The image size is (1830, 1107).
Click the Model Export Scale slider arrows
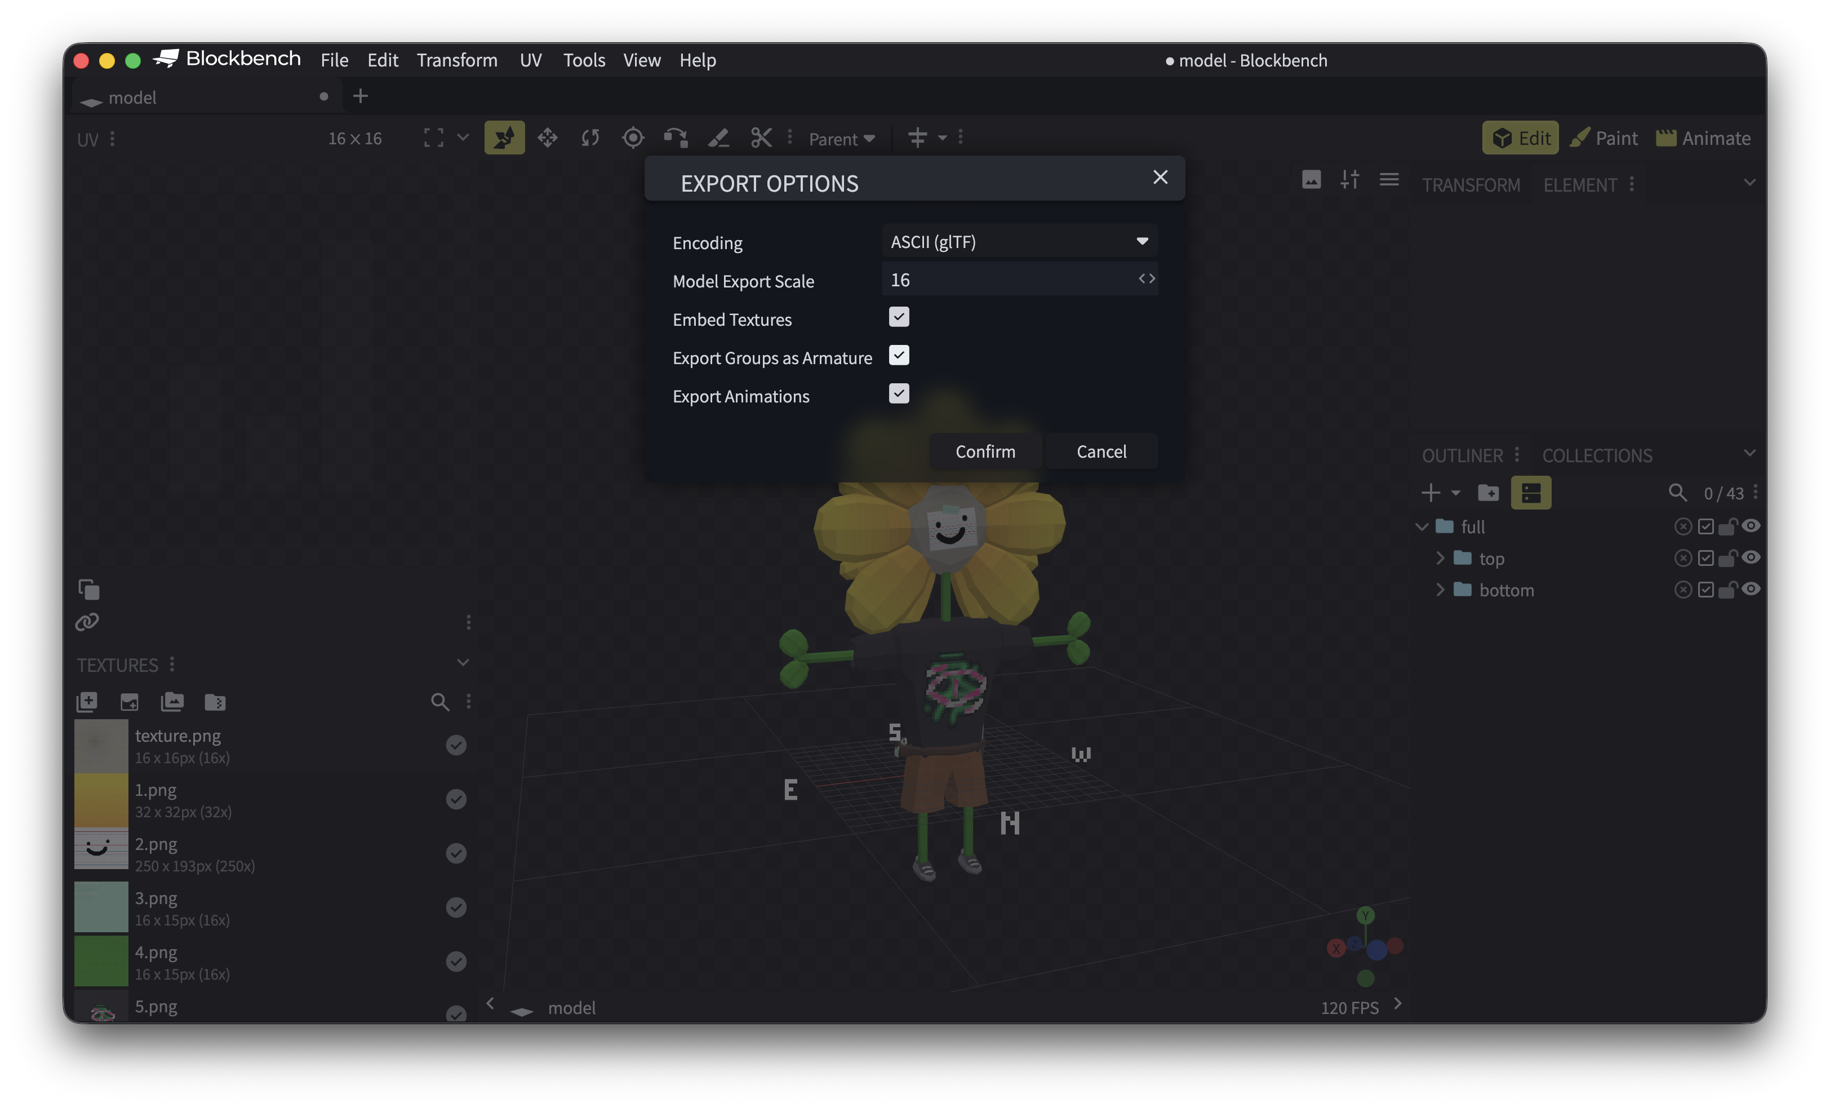(x=1146, y=278)
